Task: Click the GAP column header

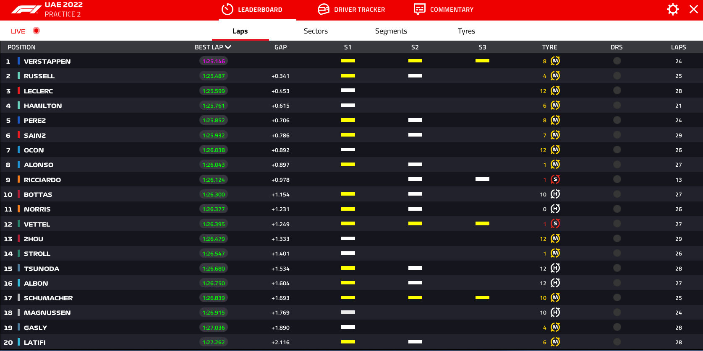Action: click(x=281, y=47)
